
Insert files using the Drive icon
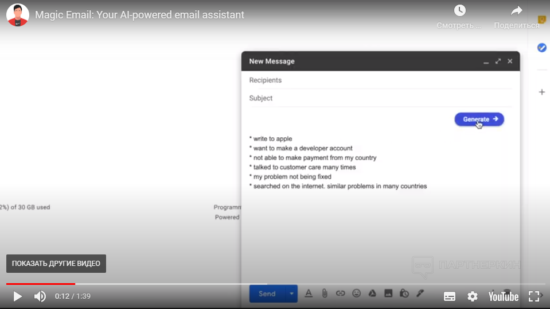click(372, 293)
